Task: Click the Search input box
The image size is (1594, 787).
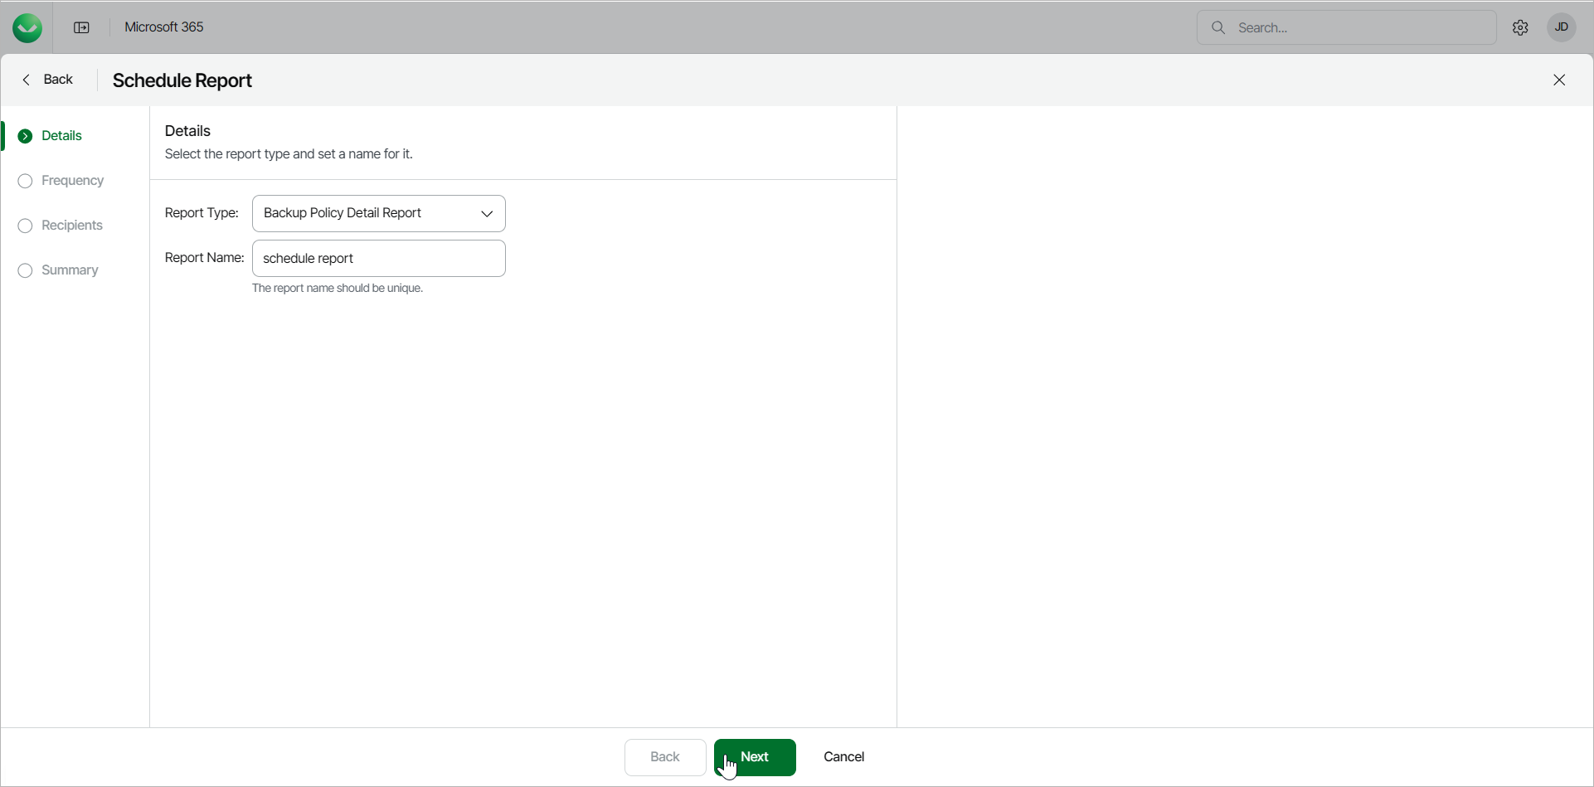Action: 1347,28
